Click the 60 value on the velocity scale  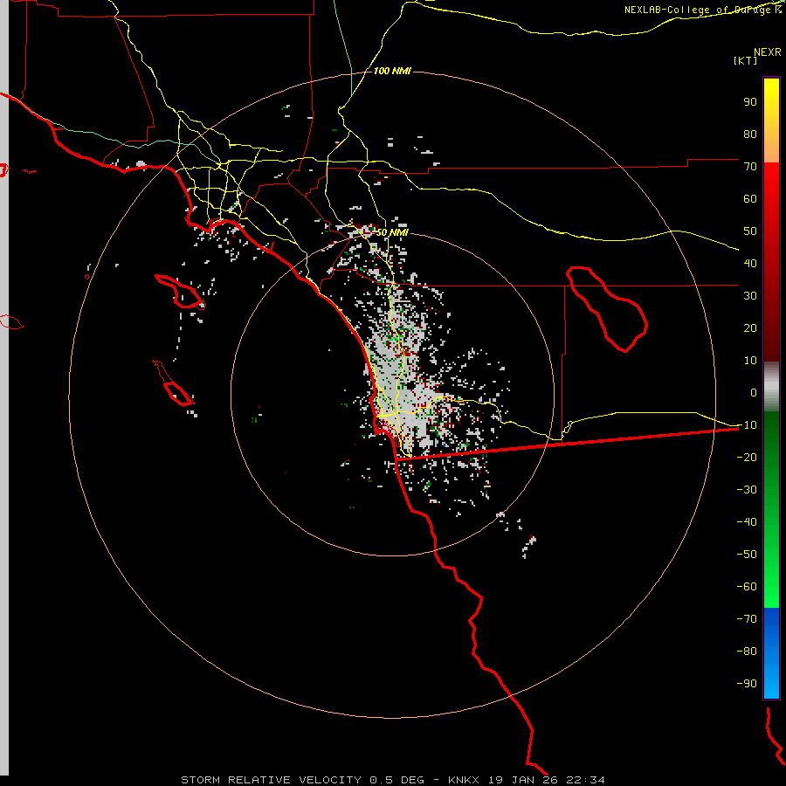(x=750, y=198)
